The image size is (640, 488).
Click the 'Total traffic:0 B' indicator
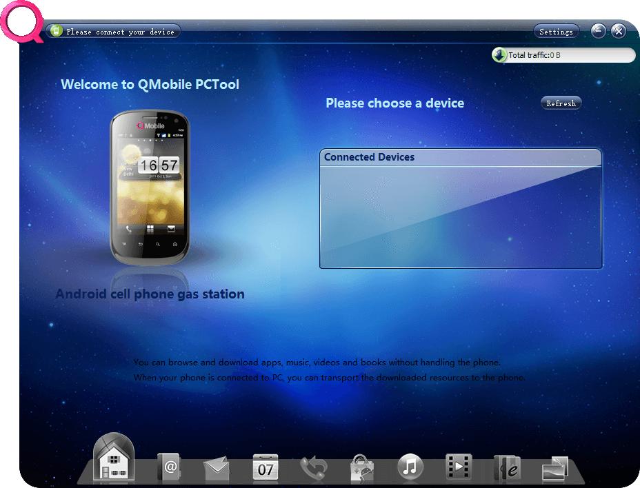tap(563, 55)
